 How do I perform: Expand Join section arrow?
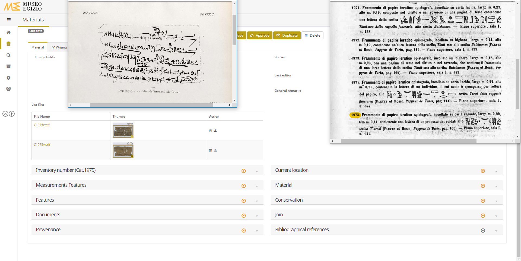pyautogui.click(x=496, y=216)
